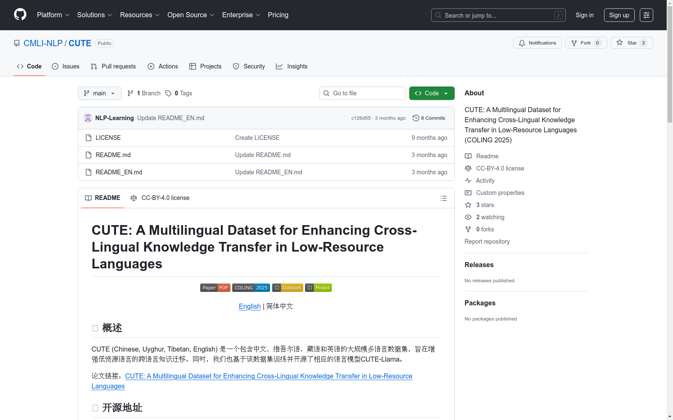Switch to the Issues tab
673x420 pixels.
pyautogui.click(x=66, y=66)
